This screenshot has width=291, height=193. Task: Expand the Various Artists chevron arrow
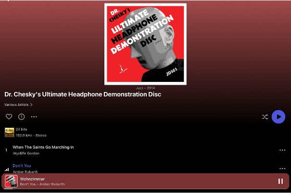31,104
